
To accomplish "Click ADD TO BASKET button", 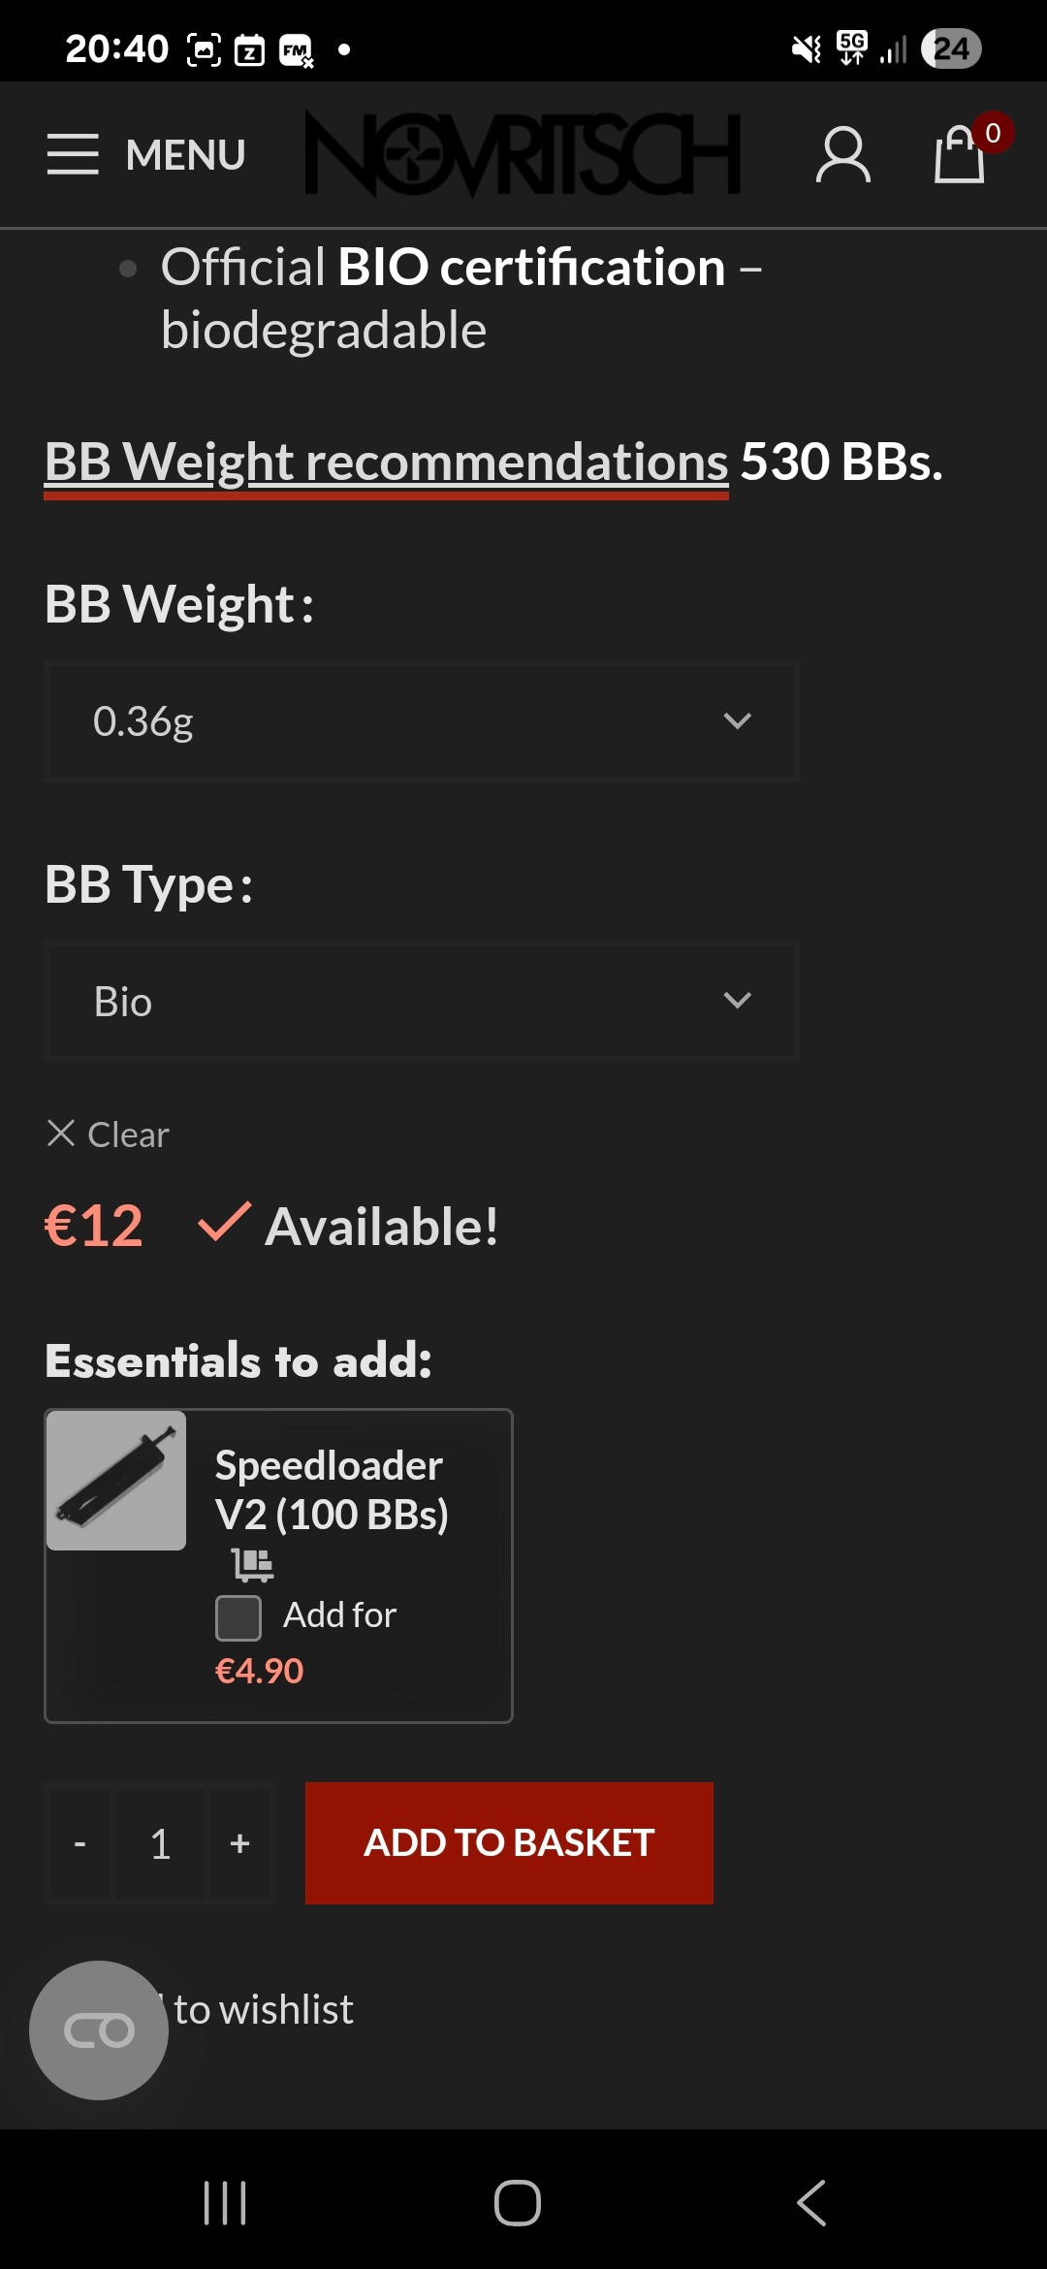I will click(509, 1842).
